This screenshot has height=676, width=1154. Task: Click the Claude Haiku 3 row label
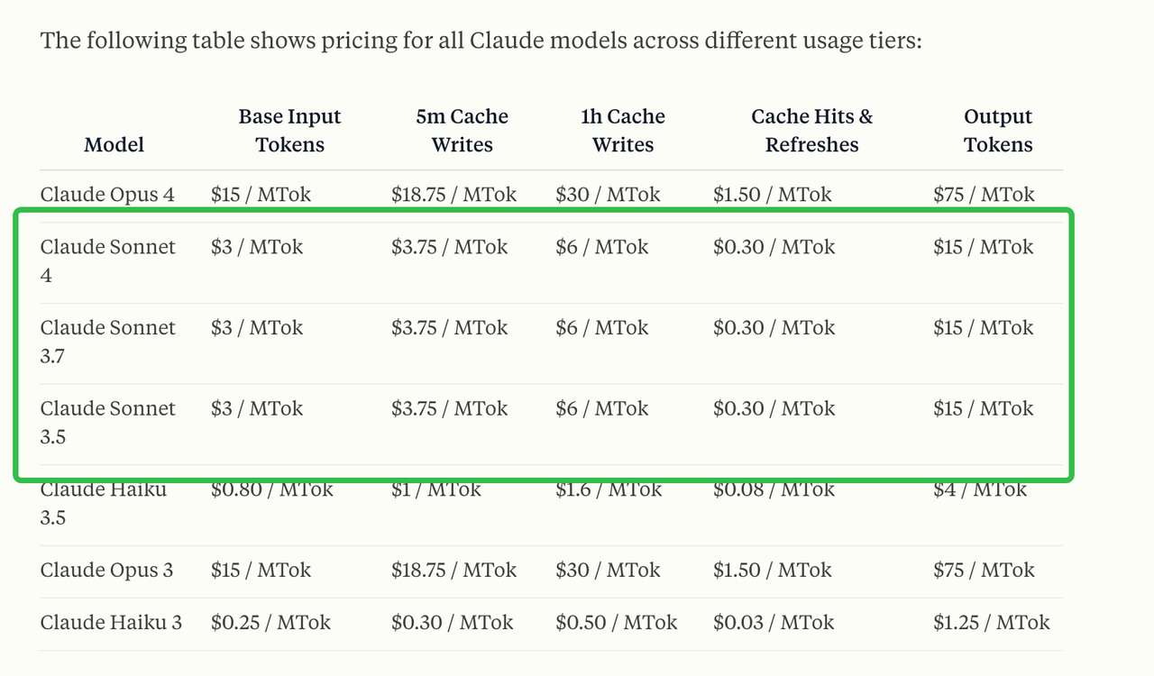coord(111,622)
